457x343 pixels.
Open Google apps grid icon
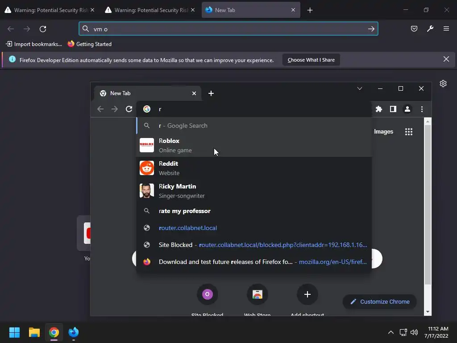409,132
